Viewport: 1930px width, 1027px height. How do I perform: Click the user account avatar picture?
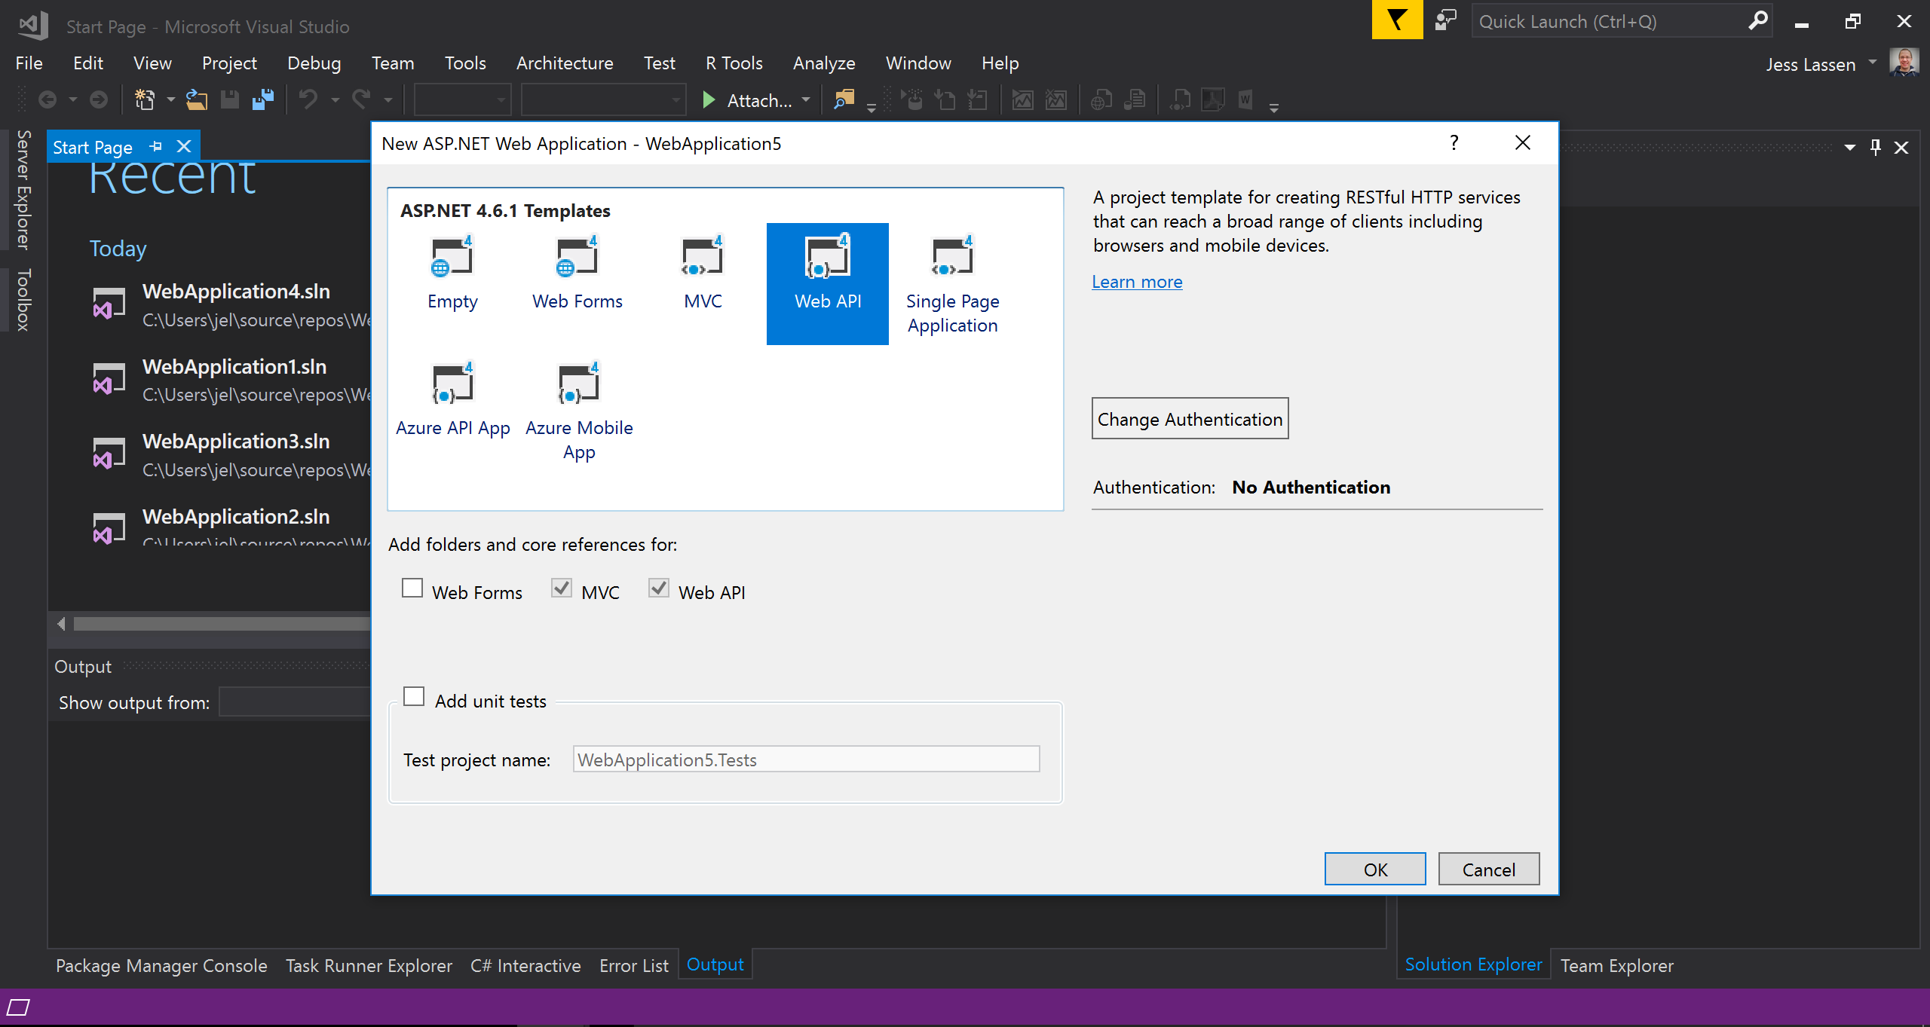(1904, 63)
